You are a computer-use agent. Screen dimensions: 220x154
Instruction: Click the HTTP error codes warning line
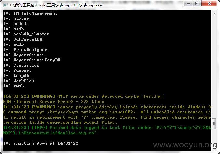click(x=84, y=96)
